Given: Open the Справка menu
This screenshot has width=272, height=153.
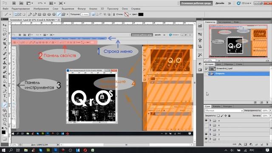Looking at the screenshot, I should [136, 8].
